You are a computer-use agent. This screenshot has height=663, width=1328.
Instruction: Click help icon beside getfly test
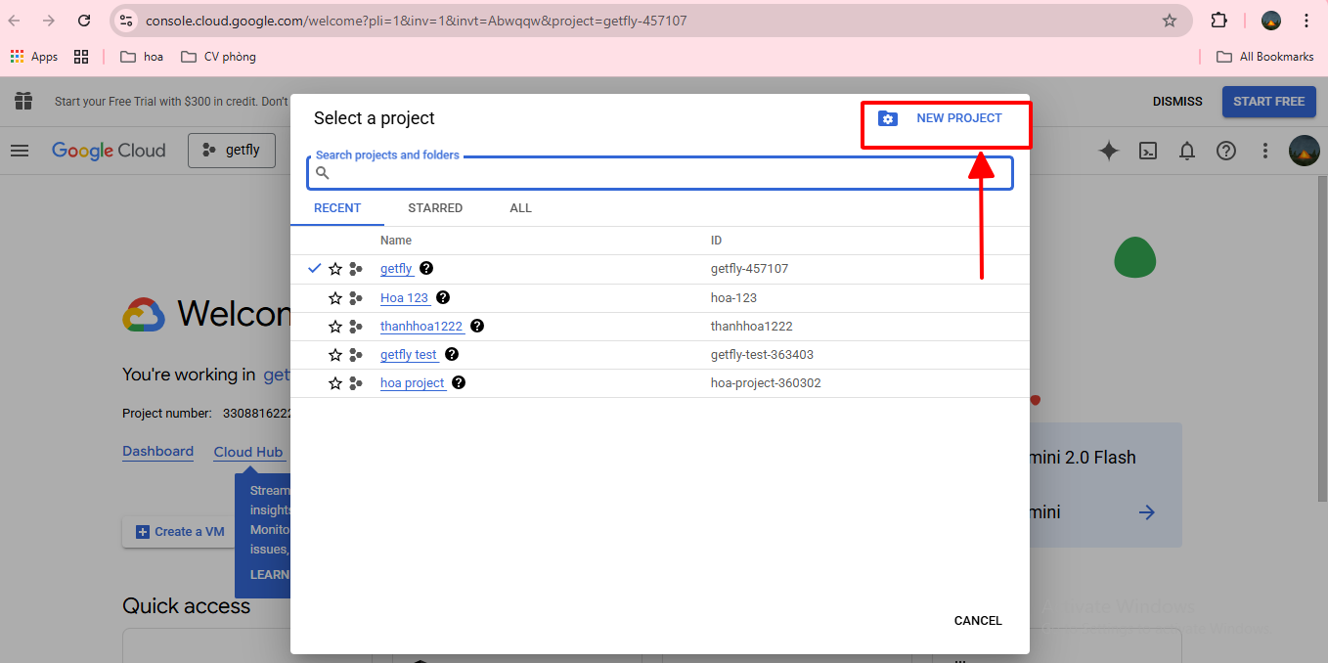tap(451, 354)
